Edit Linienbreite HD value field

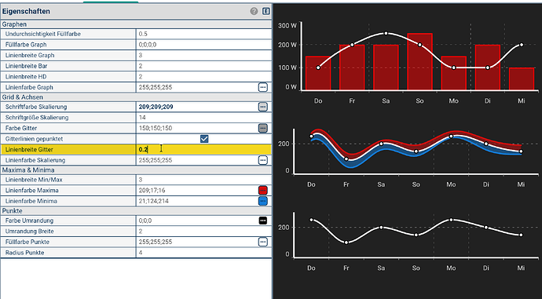(204, 77)
